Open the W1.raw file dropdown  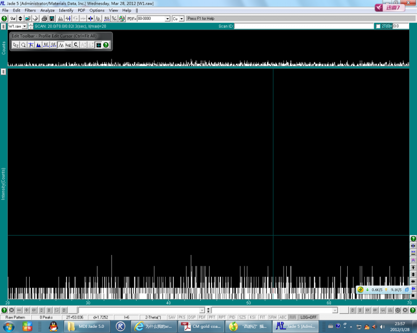coord(24,27)
